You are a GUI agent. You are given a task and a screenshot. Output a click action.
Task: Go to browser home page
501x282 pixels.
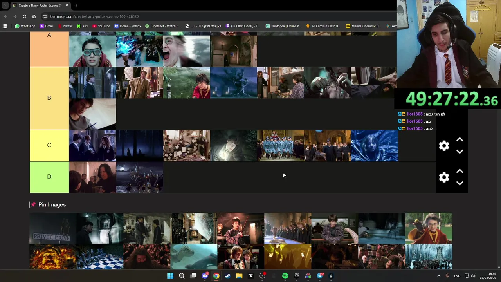(x=34, y=16)
